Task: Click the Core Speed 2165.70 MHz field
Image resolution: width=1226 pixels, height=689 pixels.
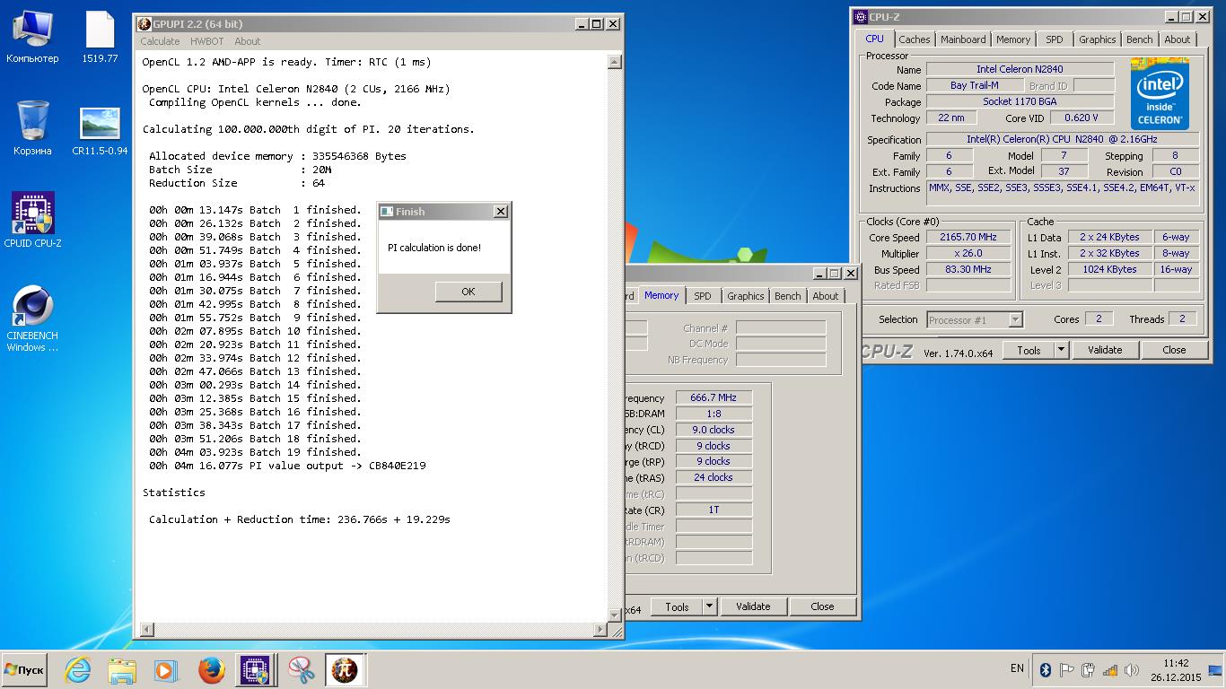Action: pos(968,238)
